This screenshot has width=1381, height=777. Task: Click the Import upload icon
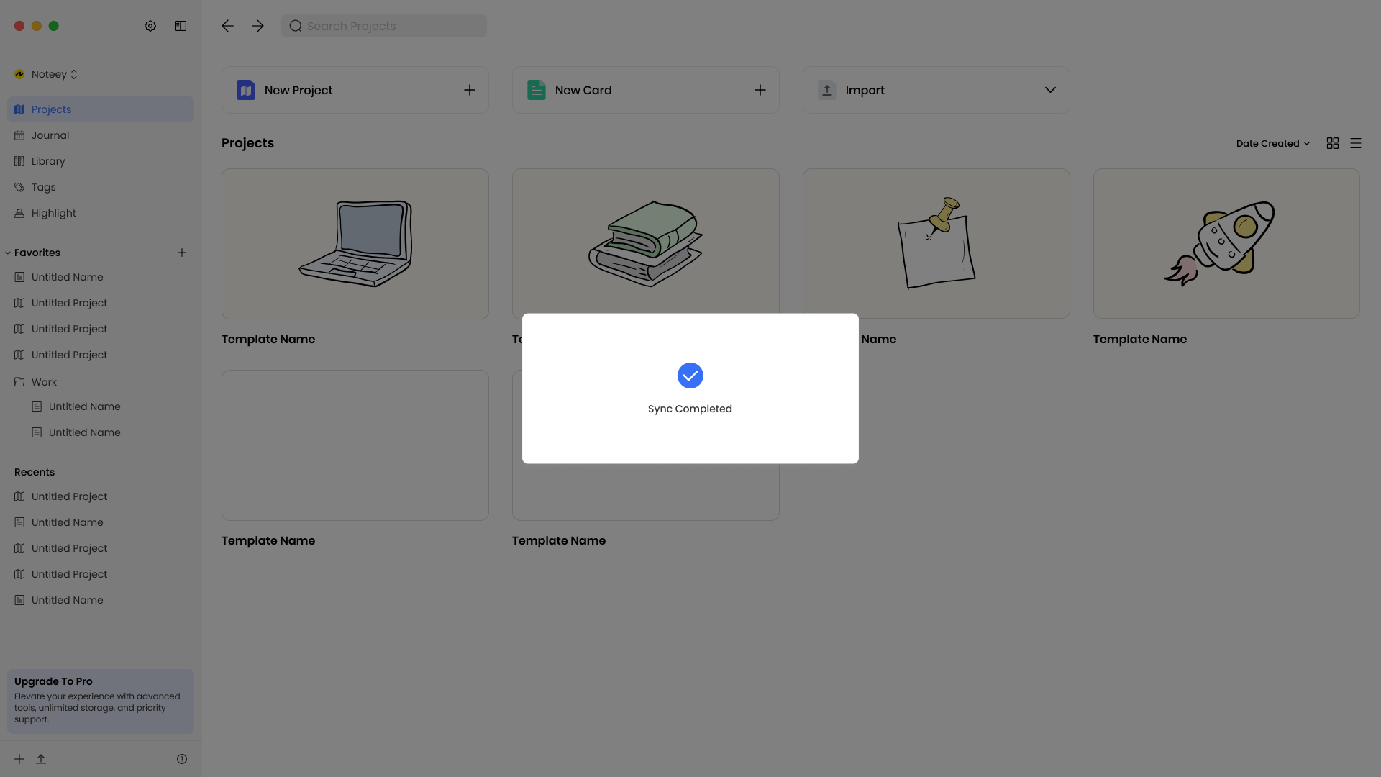827,90
